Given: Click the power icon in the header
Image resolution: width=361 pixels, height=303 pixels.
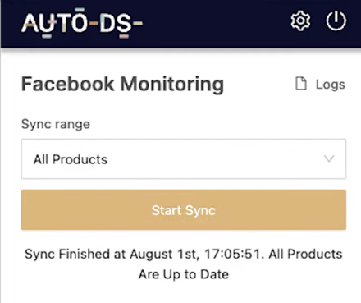Looking at the screenshot, I should [x=336, y=21].
